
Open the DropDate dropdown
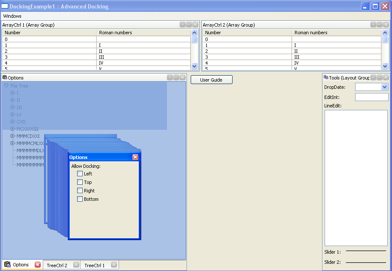pos(384,87)
